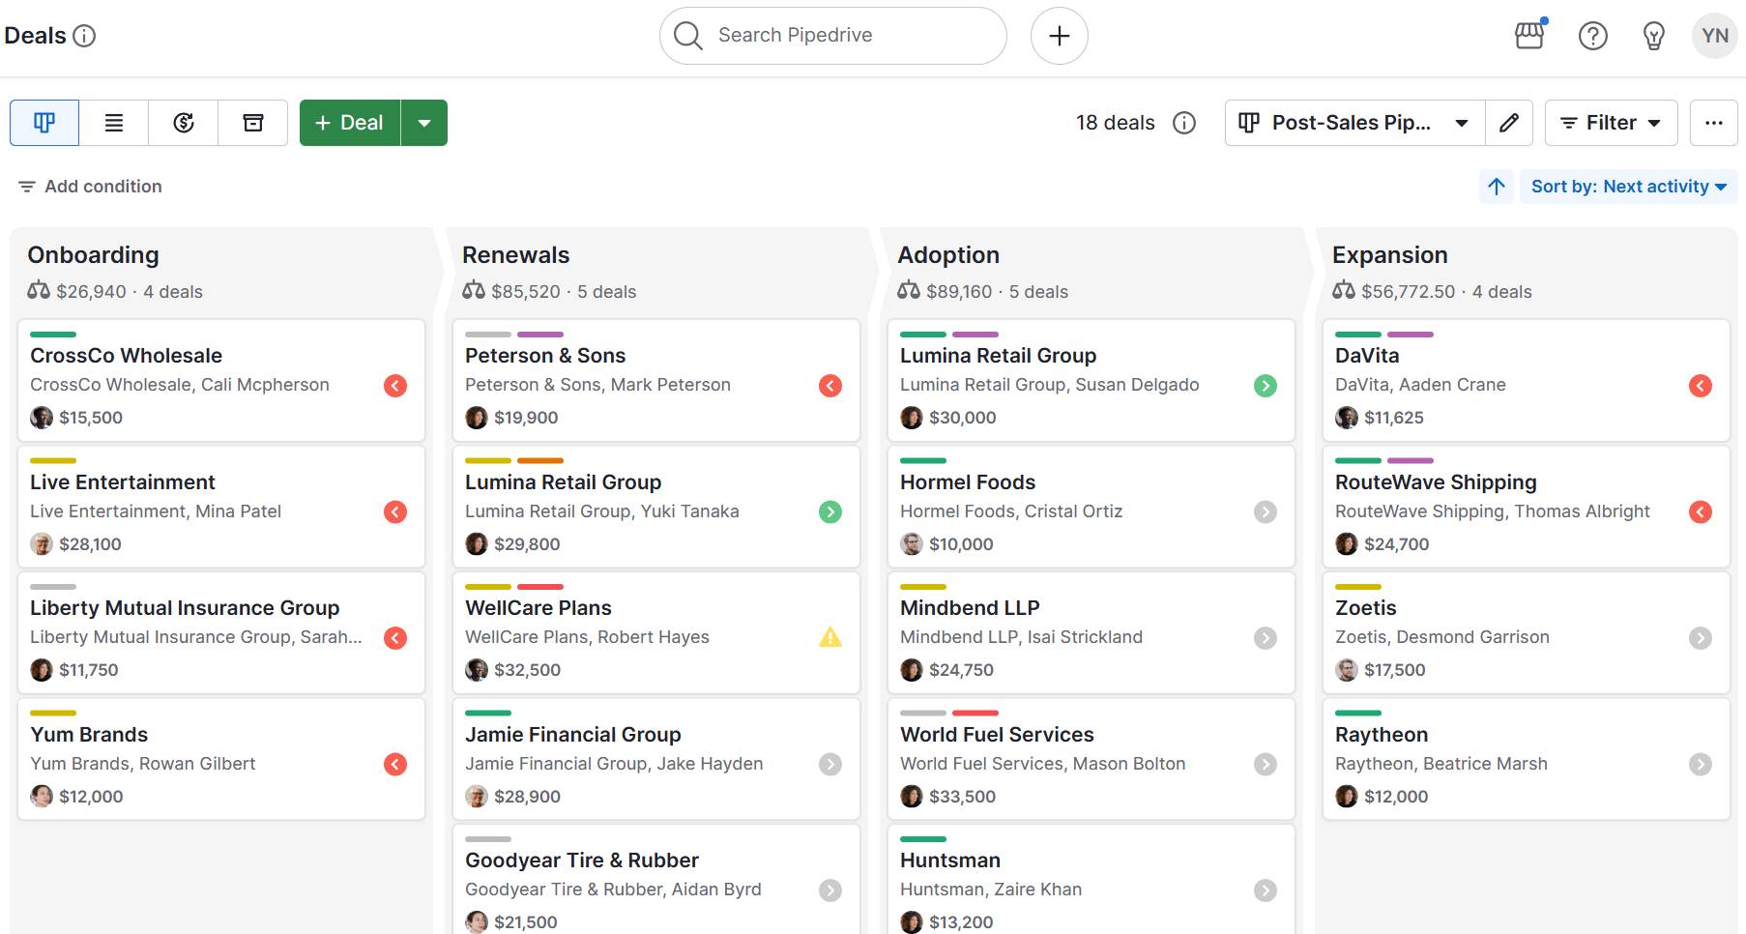Click "Raytheon, Beatrice Marsh" text
1746x934 pixels.
pos(1441,764)
